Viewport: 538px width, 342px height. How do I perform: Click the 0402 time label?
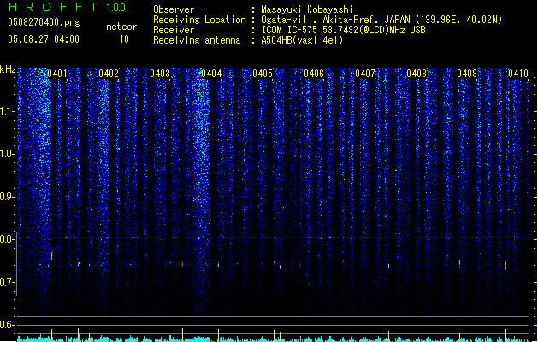(x=109, y=74)
